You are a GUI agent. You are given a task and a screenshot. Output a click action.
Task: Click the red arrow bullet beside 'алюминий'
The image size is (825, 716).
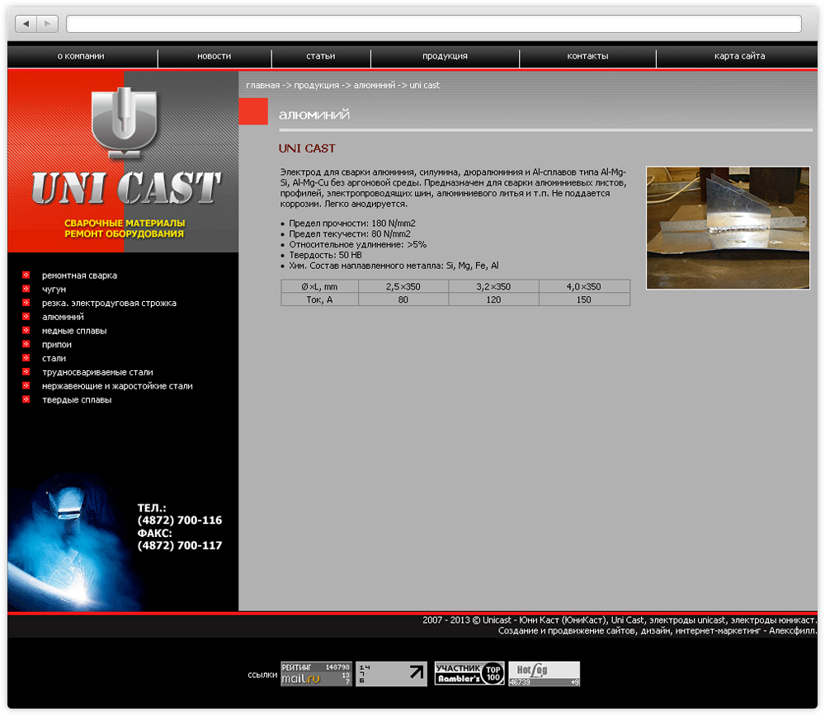26,317
